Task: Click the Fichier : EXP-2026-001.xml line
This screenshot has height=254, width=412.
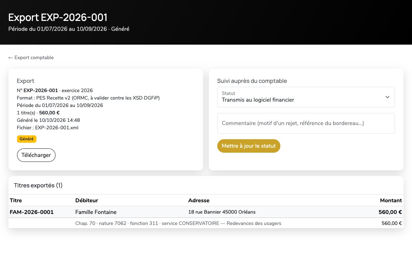Action: click(x=47, y=128)
